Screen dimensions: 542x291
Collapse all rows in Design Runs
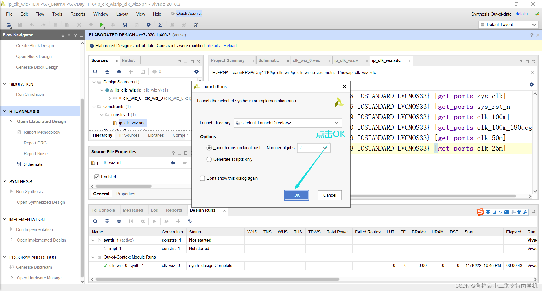(x=107, y=221)
